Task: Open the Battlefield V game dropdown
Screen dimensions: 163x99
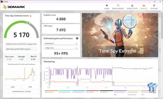Action: (61, 44)
